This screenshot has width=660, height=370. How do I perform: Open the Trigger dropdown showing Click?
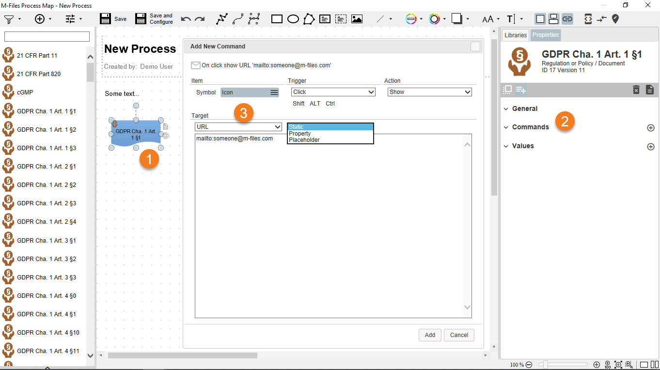[x=333, y=92]
